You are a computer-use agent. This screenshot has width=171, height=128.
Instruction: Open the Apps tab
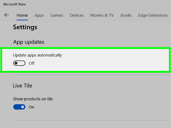39,15
